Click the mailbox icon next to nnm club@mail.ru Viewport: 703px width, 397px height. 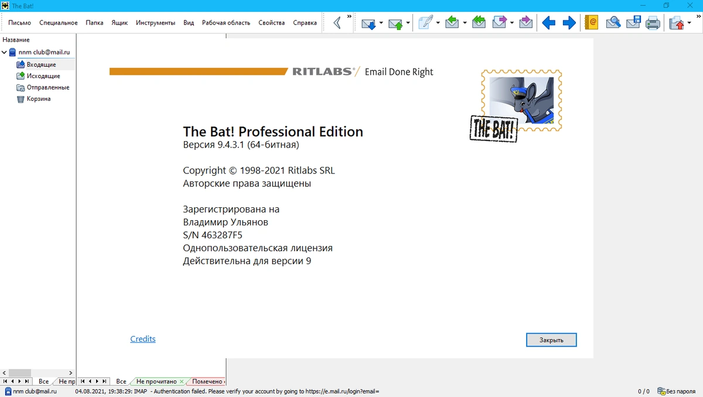(x=12, y=52)
